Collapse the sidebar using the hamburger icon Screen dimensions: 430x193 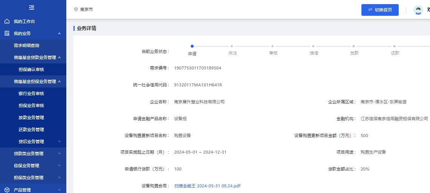[32, 8]
